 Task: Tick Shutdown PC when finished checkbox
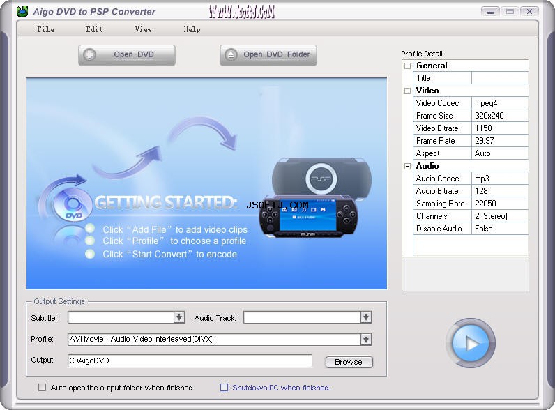(224, 388)
